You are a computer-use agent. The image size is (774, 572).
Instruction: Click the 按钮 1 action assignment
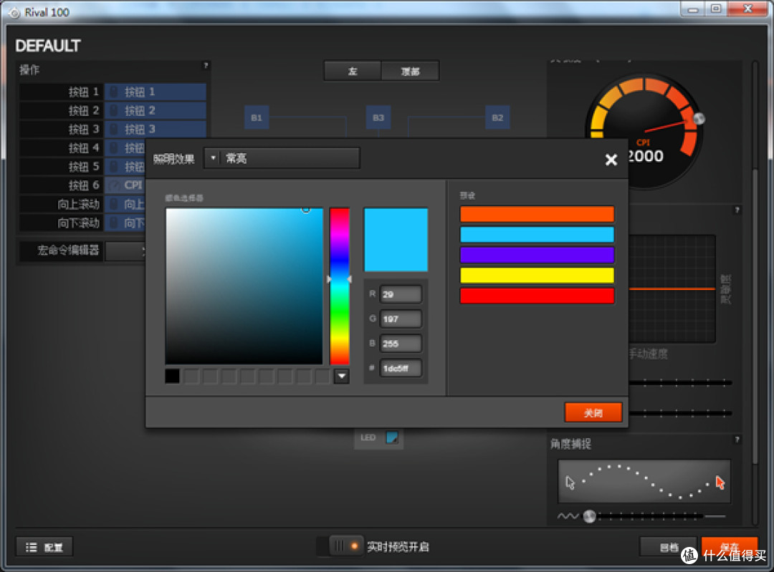[156, 92]
